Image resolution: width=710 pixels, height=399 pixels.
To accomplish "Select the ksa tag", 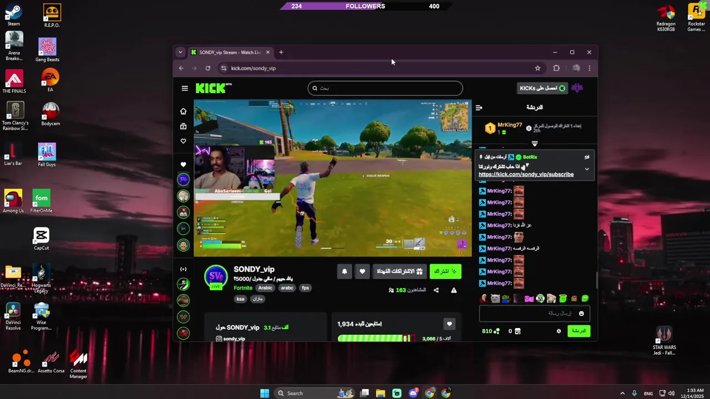I will pyautogui.click(x=241, y=299).
